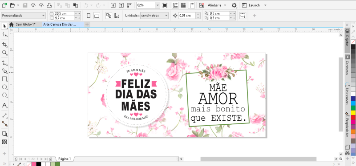356x166 pixels.
Task: Pick dark green swatch in document palette
Action: pyautogui.click(x=58, y=164)
